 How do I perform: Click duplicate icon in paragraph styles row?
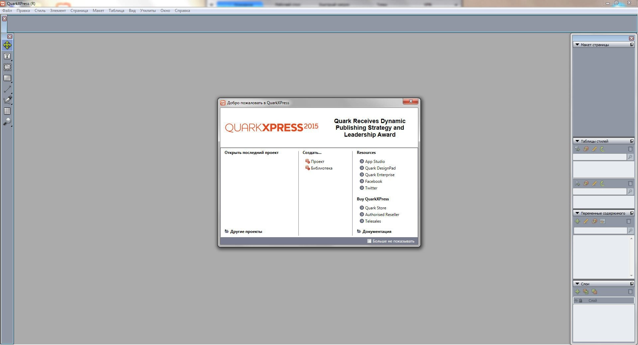click(586, 149)
